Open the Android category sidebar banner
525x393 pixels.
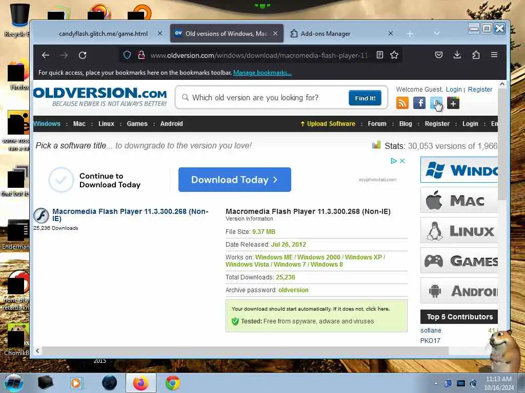[x=459, y=291]
